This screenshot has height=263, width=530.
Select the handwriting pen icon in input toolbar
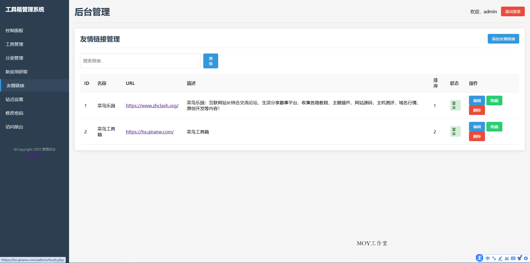tap(500, 258)
